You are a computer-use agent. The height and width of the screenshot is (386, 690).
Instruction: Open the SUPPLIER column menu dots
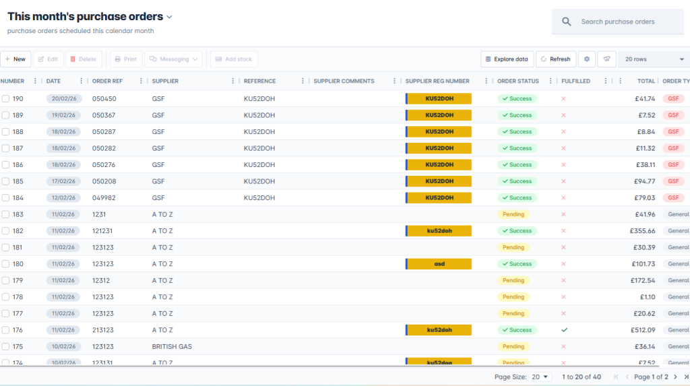(232, 81)
